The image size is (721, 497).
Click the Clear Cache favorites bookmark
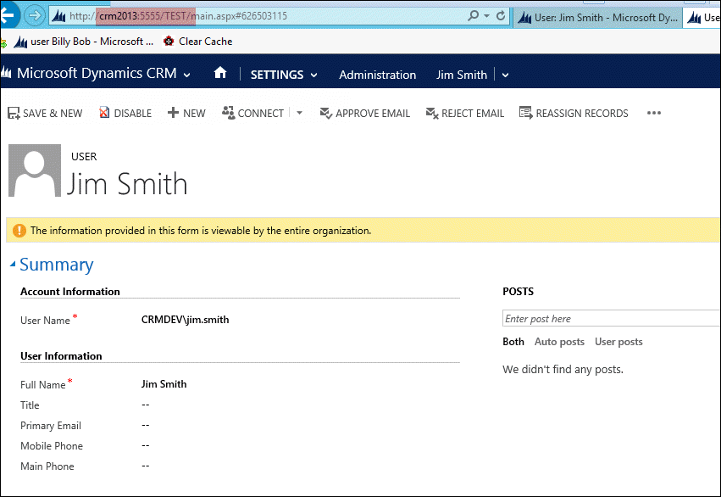[197, 42]
